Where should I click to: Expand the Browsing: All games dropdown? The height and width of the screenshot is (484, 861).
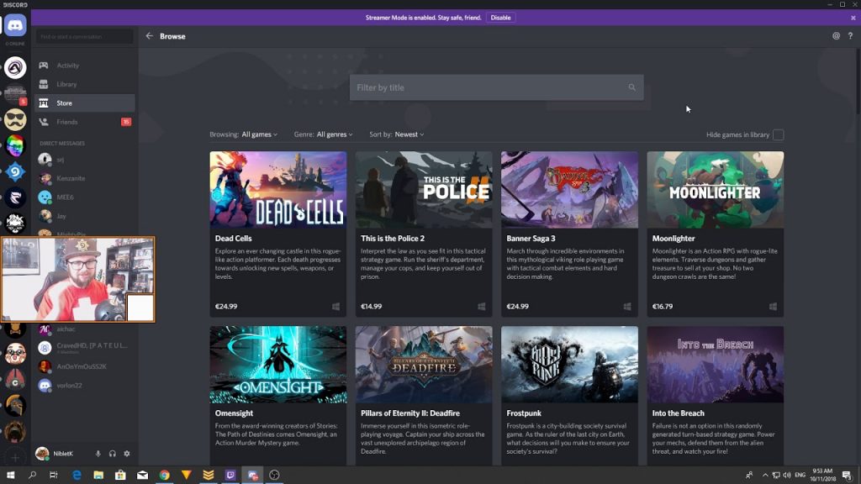pyautogui.click(x=259, y=134)
